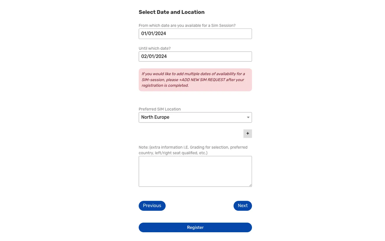Image resolution: width=385 pixels, height=241 pixels.
Task: Go back with the Previous button
Action: click(x=152, y=206)
